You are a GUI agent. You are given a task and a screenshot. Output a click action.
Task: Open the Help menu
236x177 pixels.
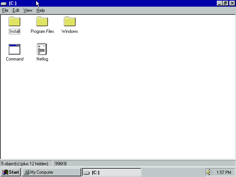tap(41, 10)
